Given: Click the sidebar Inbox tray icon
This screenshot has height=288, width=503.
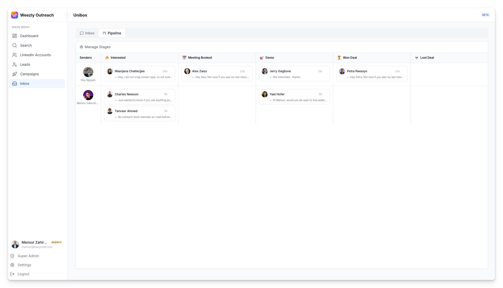Looking at the screenshot, I should click(15, 84).
